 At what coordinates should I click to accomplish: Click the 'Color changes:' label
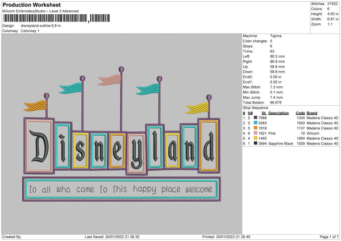[255, 41]
